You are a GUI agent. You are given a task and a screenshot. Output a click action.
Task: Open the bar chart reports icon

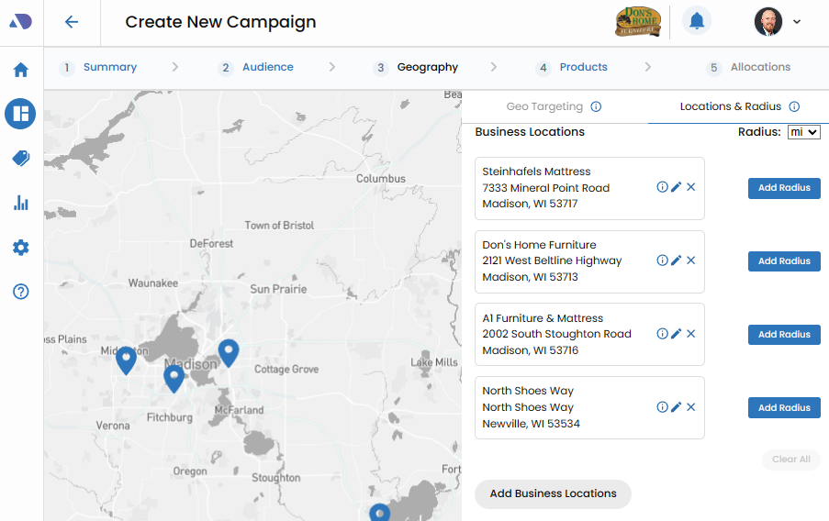pyautogui.click(x=20, y=203)
